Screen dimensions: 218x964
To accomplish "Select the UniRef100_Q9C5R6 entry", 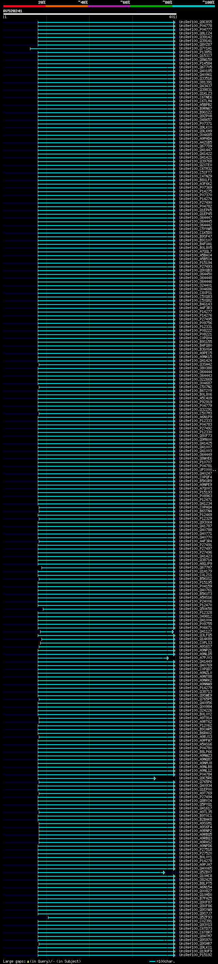I will pyautogui.click(x=195, y=778).
